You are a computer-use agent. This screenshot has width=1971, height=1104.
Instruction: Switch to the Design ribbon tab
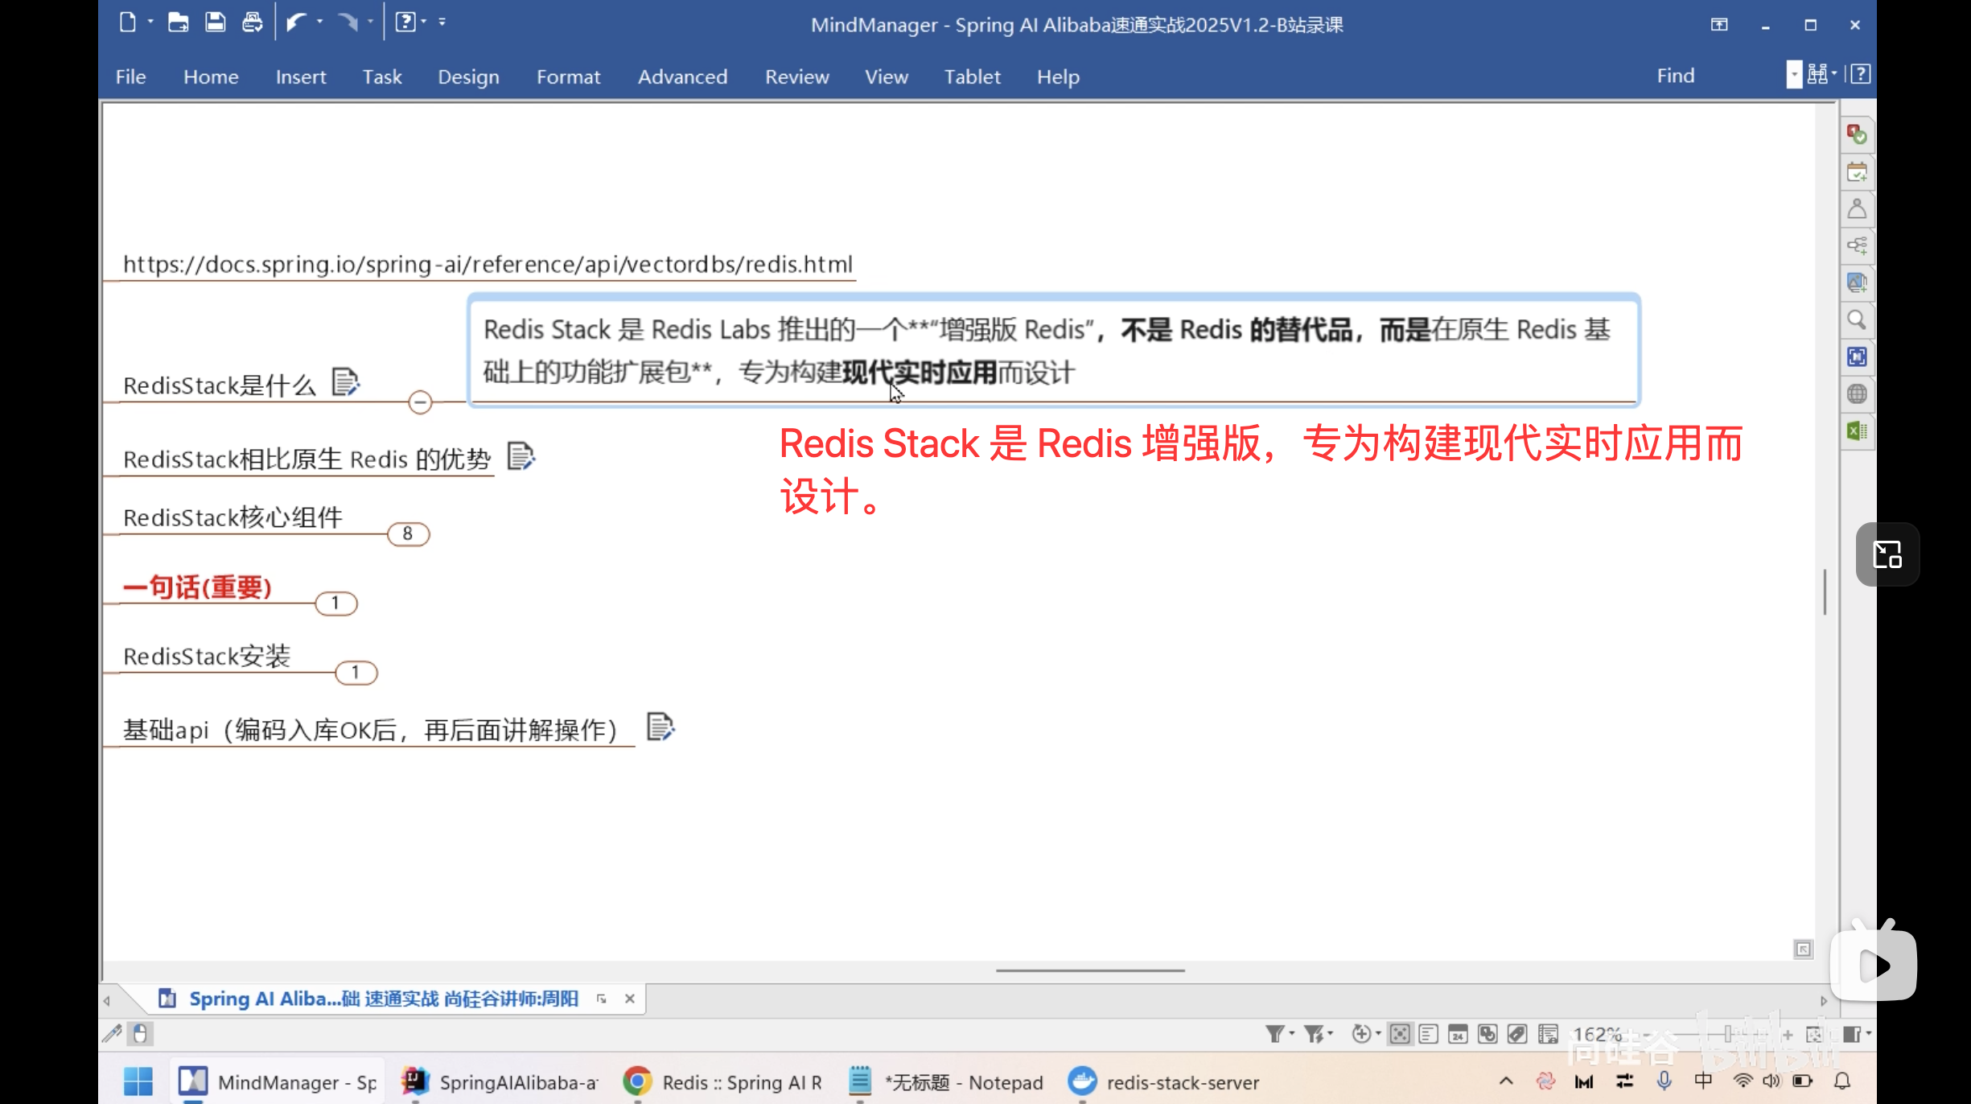click(468, 76)
